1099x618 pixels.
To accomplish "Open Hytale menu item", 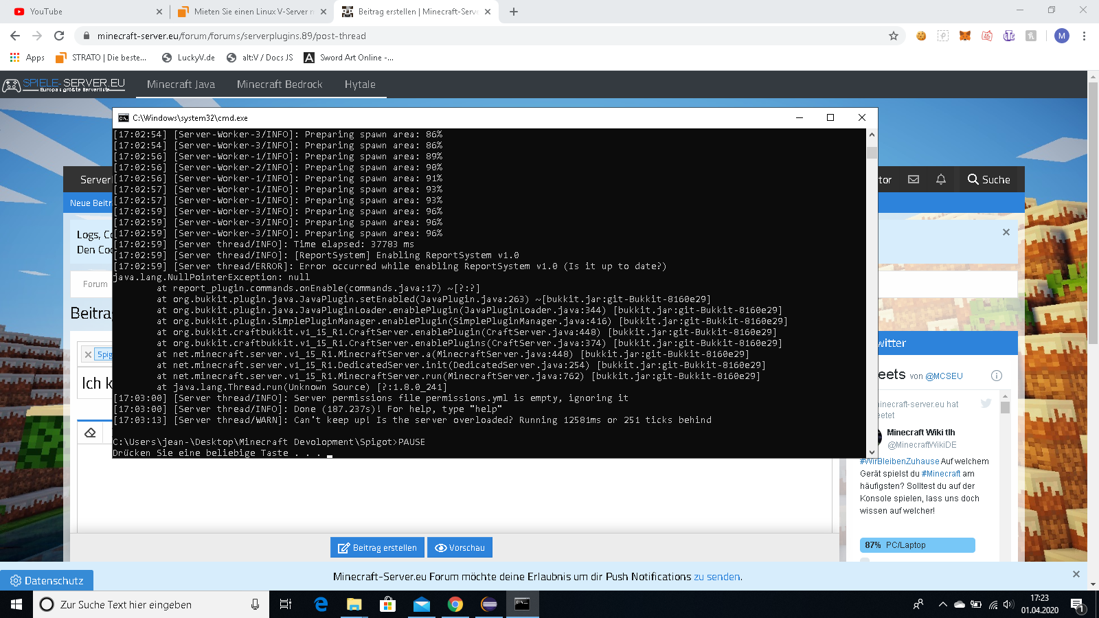I will [360, 84].
